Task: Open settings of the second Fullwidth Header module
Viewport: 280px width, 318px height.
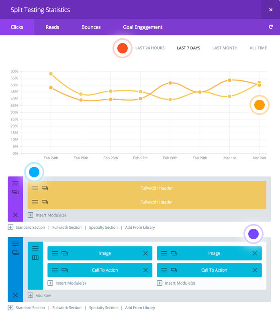Action: [35, 202]
